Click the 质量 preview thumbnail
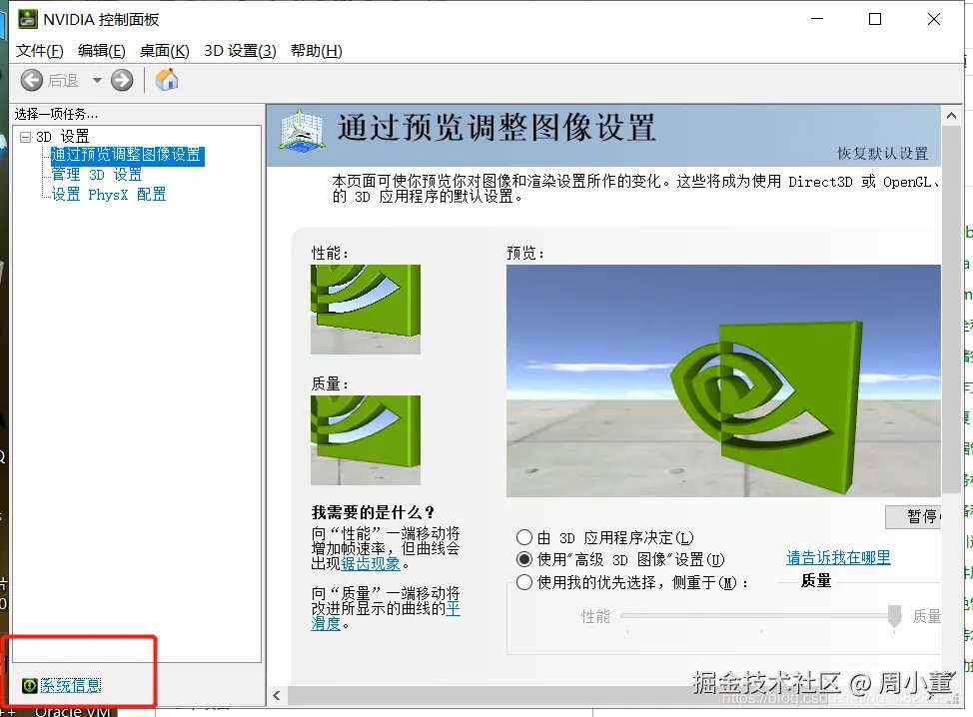This screenshot has height=717, width=973. click(x=366, y=440)
